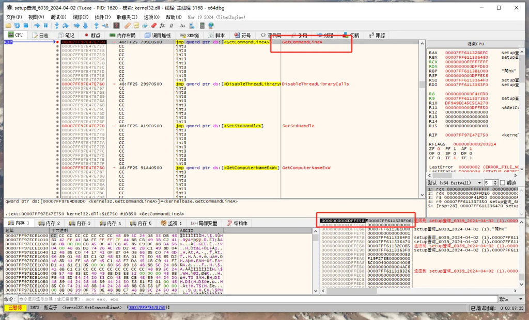Click the 隐藏FPU button
Image resolution: width=529 pixels, height=320 pixels.
point(475,44)
